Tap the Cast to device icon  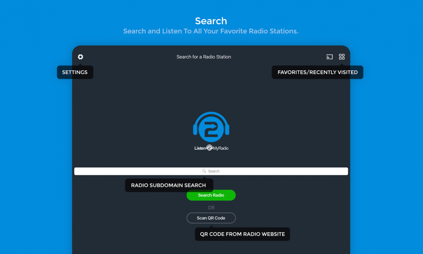click(329, 57)
